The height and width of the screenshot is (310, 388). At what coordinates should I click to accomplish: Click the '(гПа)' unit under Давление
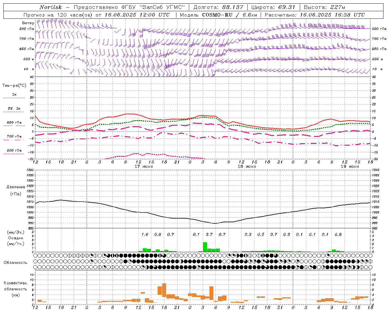coord(15,194)
